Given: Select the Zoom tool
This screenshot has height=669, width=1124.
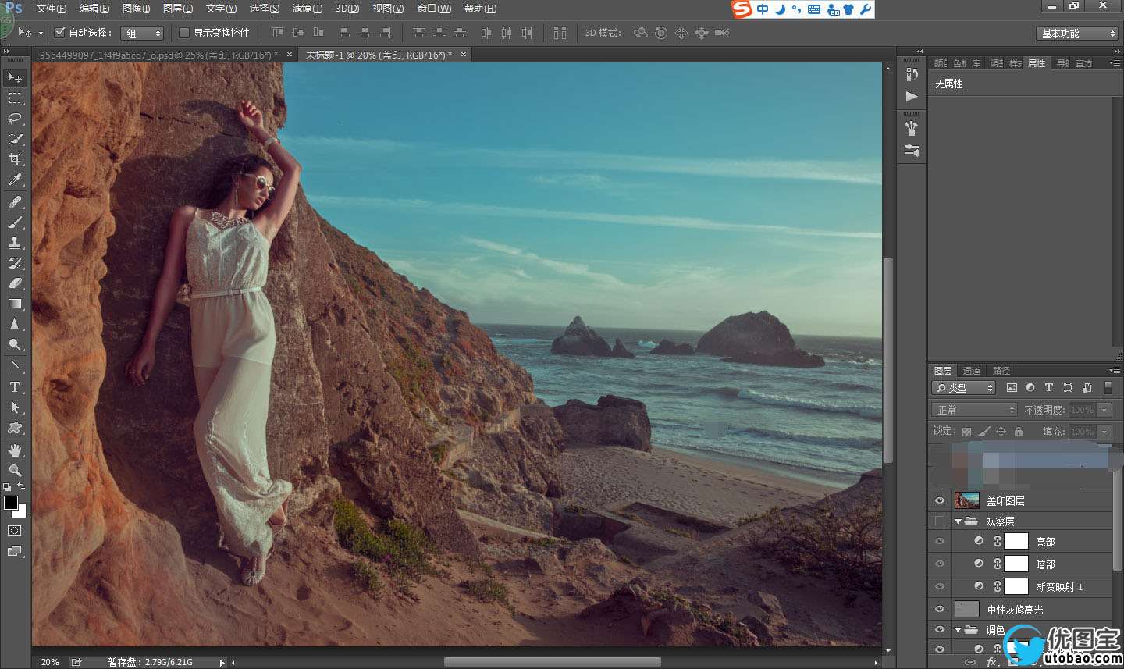Looking at the screenshot, I should pyautogui.click(x=15, y=471).
